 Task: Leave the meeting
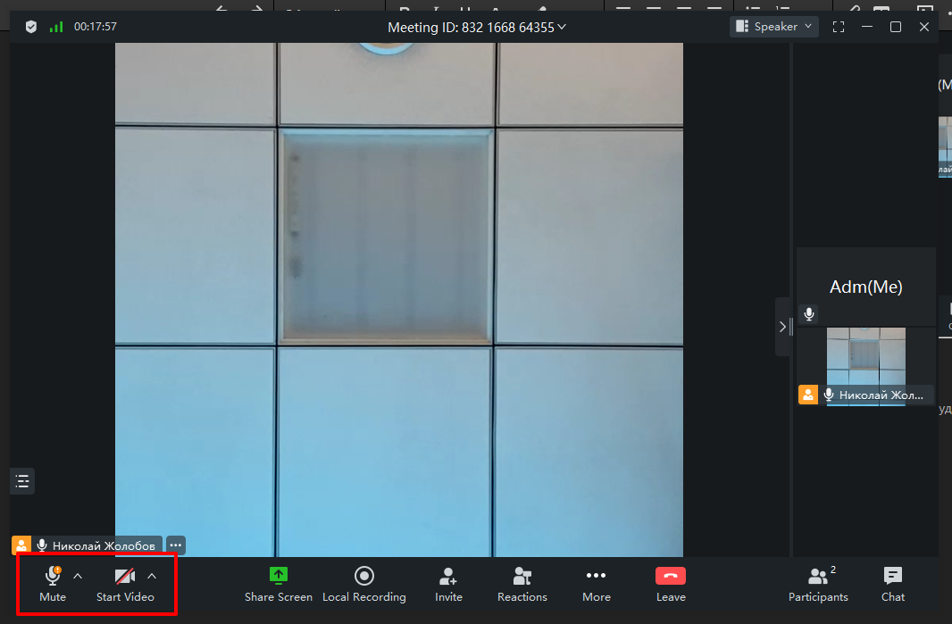click(x=671, y=585)
